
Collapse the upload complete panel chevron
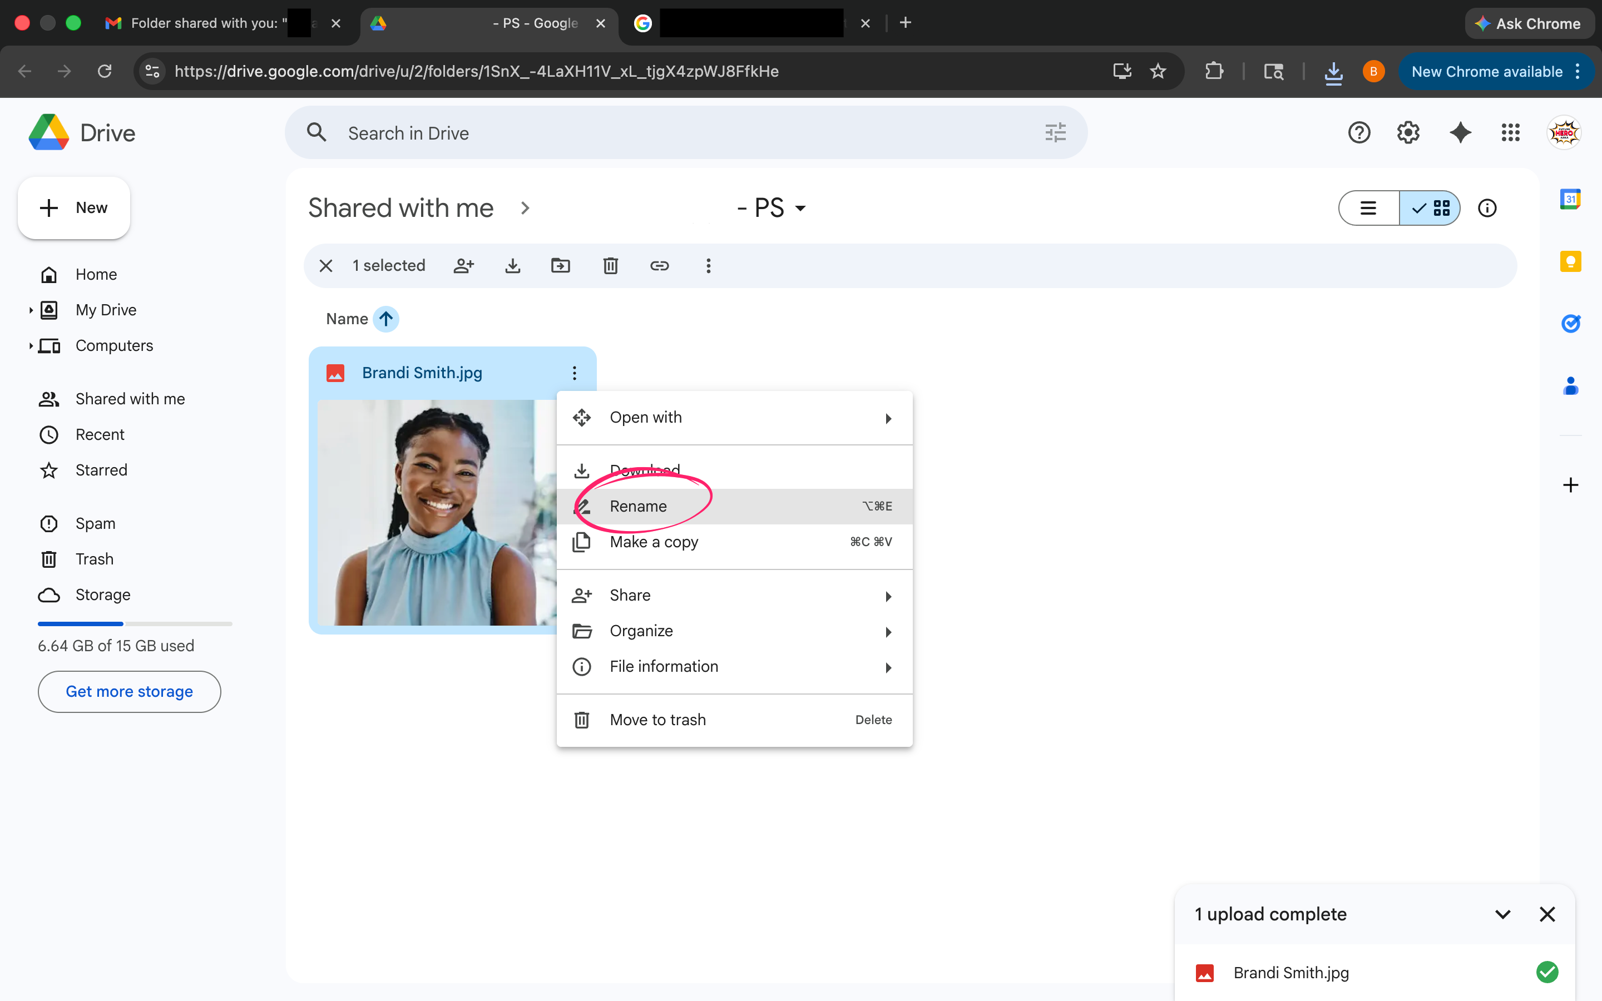[1502, 914]
